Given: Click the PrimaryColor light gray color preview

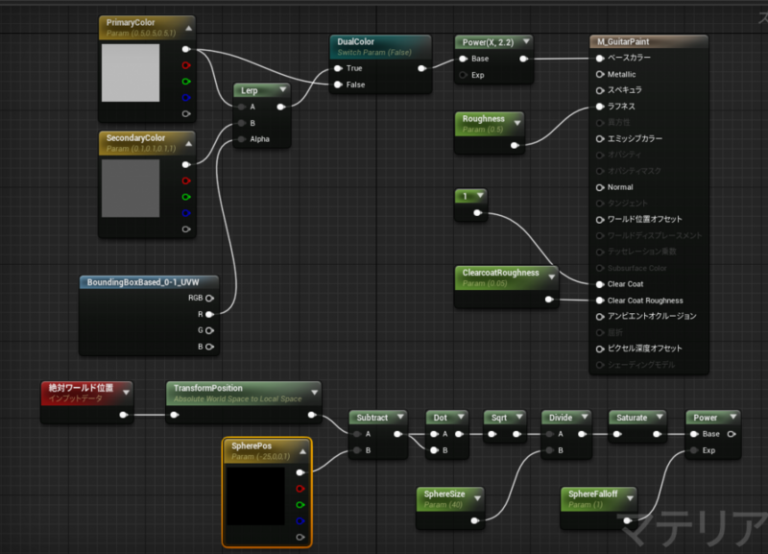Looking at the screenshot, I should tap(131, 73).
